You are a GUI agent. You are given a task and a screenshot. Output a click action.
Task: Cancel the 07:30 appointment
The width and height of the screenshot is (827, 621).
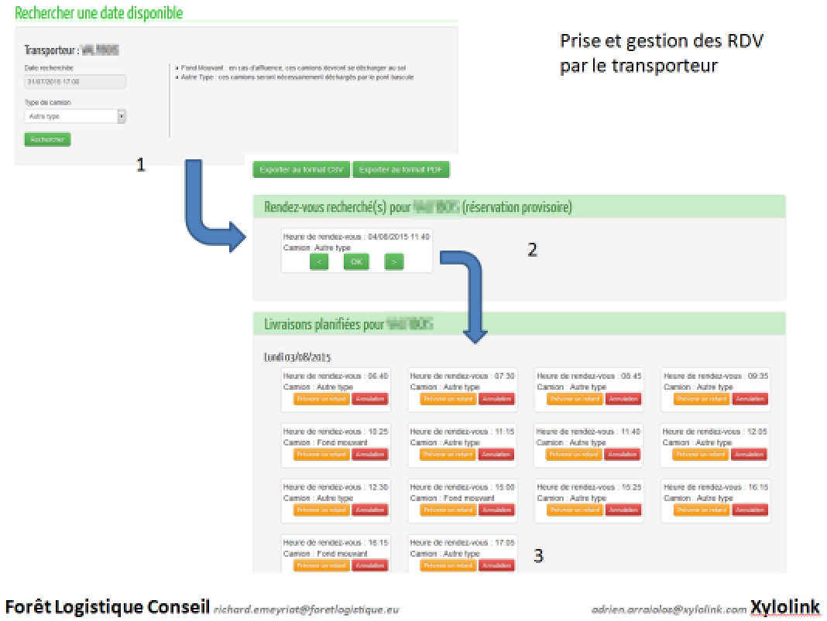point(497,399)
